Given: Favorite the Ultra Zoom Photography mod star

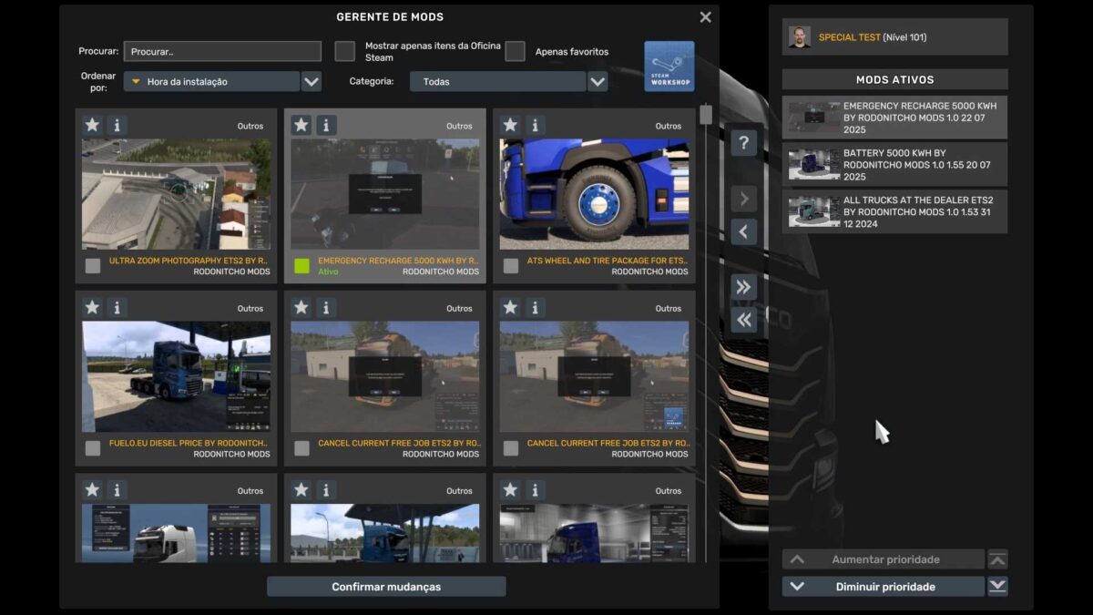Looking at the screenshot, I should [x=92, y=126].
